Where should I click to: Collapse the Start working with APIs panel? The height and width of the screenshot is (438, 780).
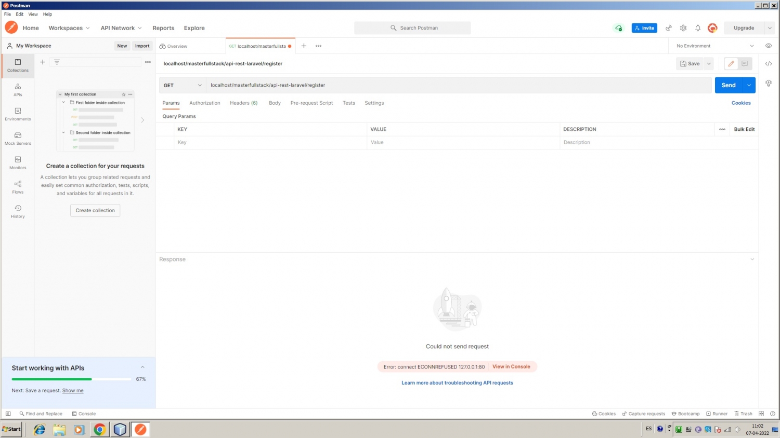142,367
